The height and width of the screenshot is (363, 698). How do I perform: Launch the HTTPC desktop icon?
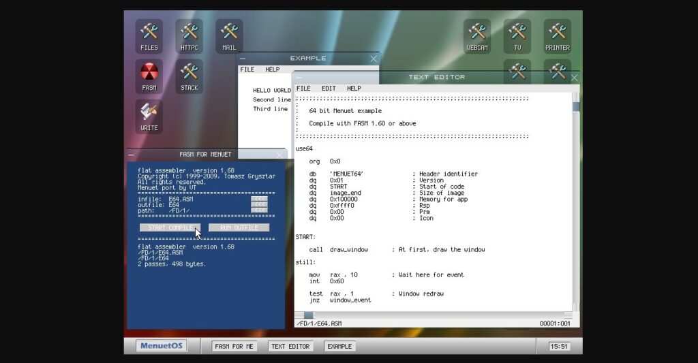click(189, 35)
